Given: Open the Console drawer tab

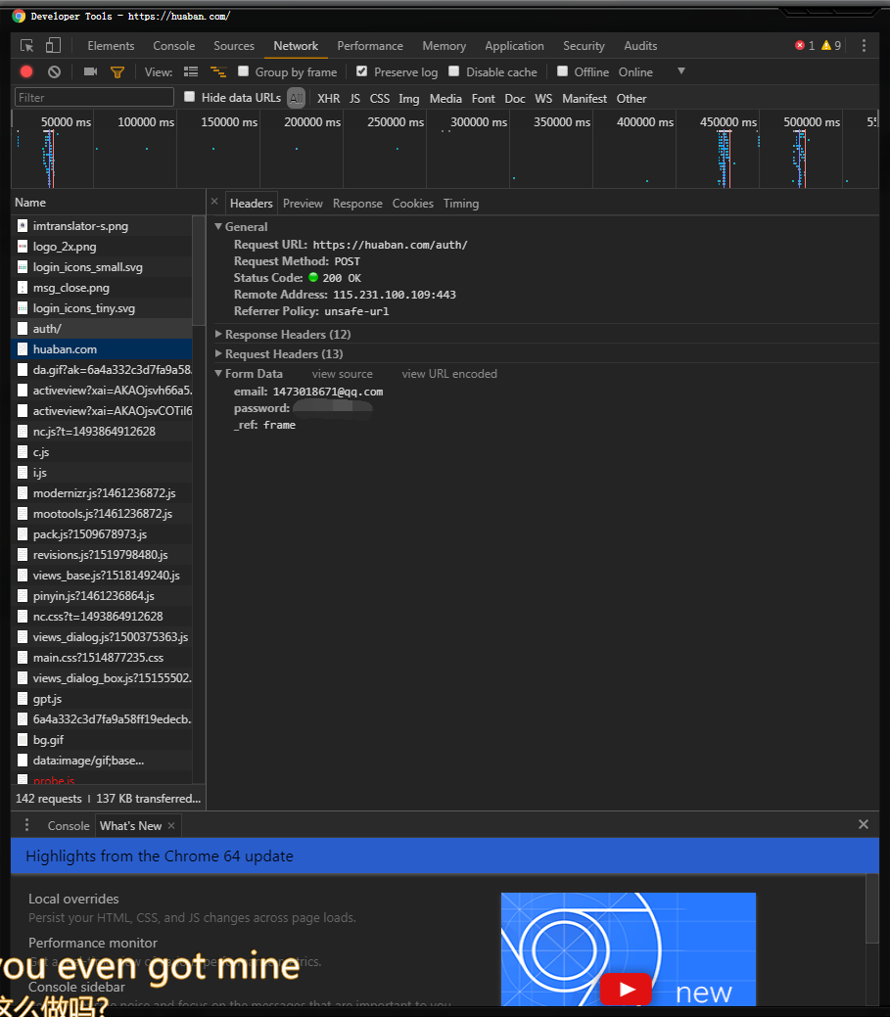Looking at the screenshot, I should tap(69, 826).
